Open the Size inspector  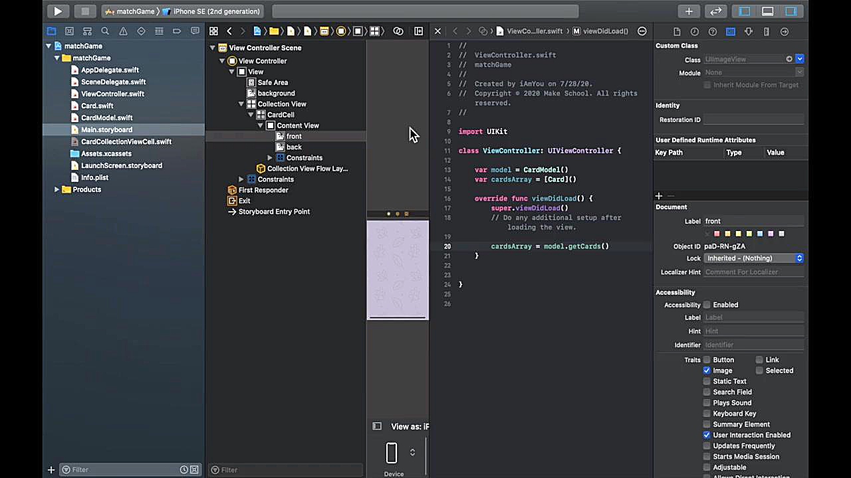click(766, 31)
